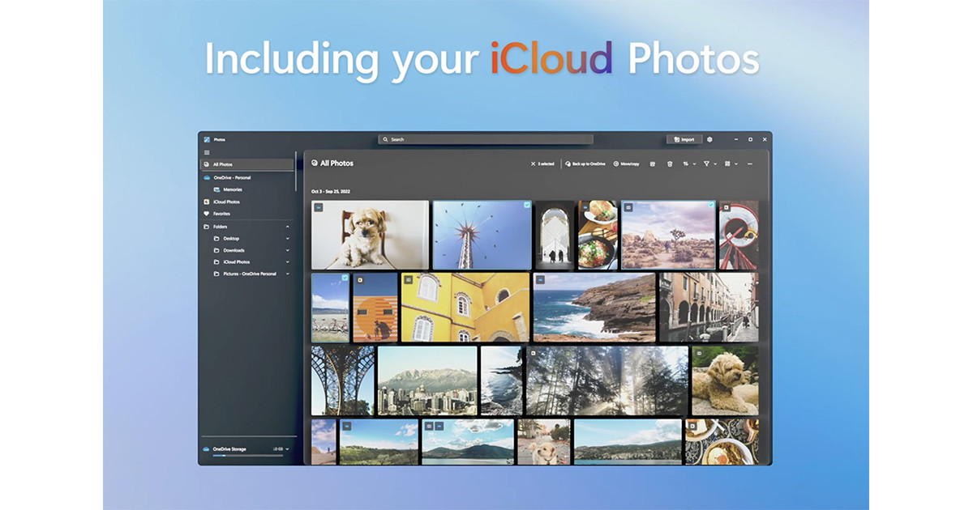Open the arcade street photo
The width and height of the screenshot is (973, 510).
pyautogui.click(x=709, y=308)
